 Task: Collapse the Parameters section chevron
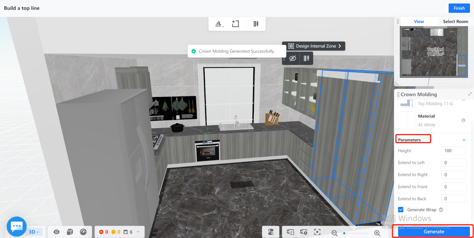(x=464, y=140)
